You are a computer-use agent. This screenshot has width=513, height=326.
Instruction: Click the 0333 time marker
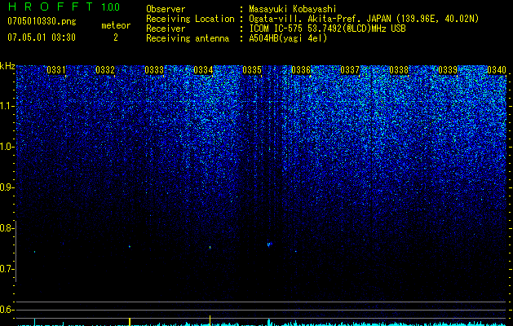tap(154, 70)
